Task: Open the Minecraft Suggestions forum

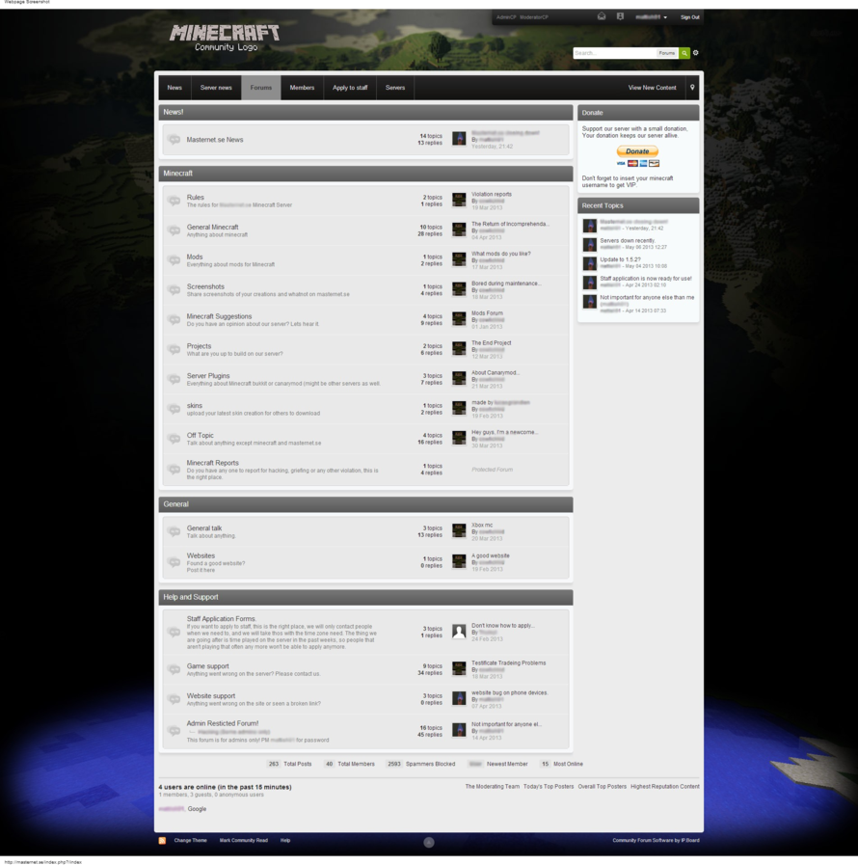Action: (219, 316)
